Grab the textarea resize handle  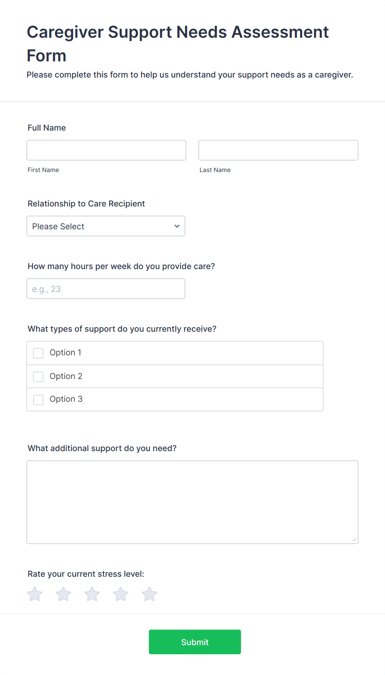tap(354, 539)
